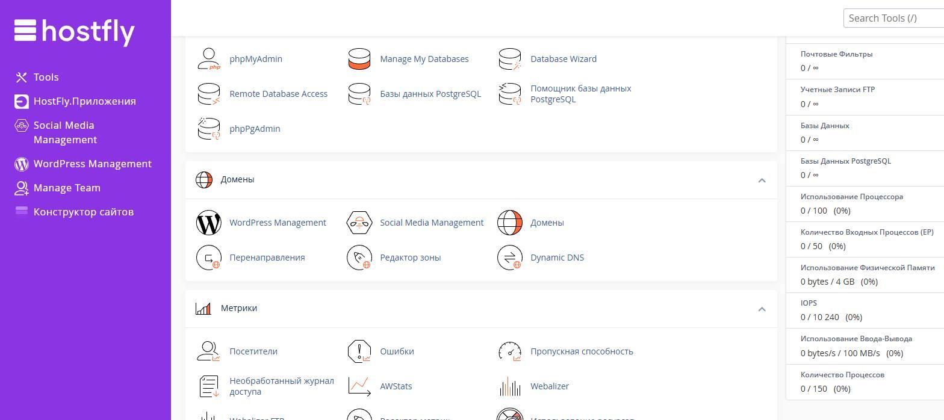944x420 pixels.
Task: Click the Dynamic DNS link text
Action: (x=557, y=258)
